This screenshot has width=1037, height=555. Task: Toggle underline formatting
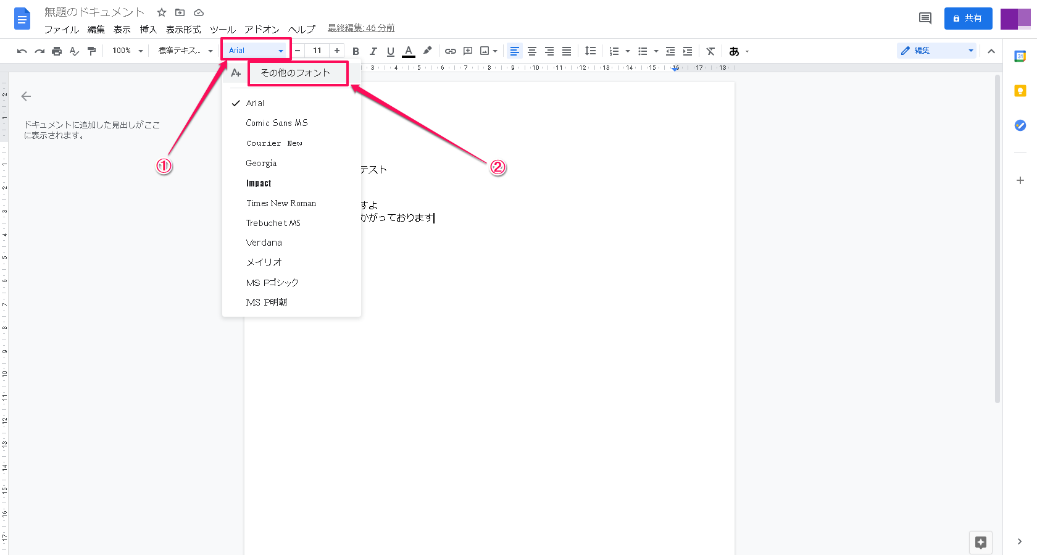click(390, 51)
